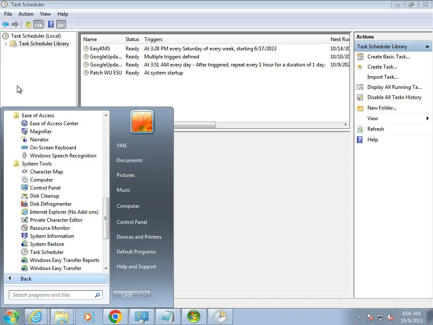Open Default Programs
Image resolution: width=433 pixels, height=325 pixels.
(x=136, y=252)
